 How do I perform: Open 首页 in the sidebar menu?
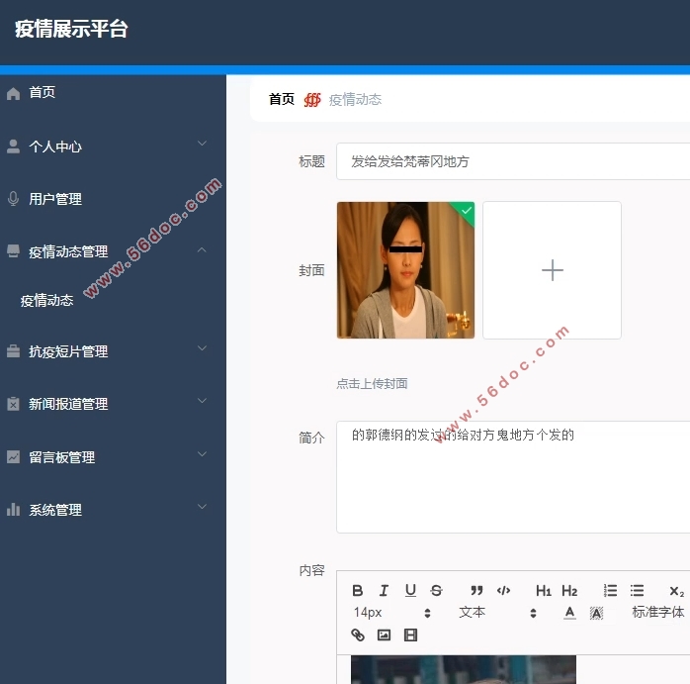(x=43, y=92)
